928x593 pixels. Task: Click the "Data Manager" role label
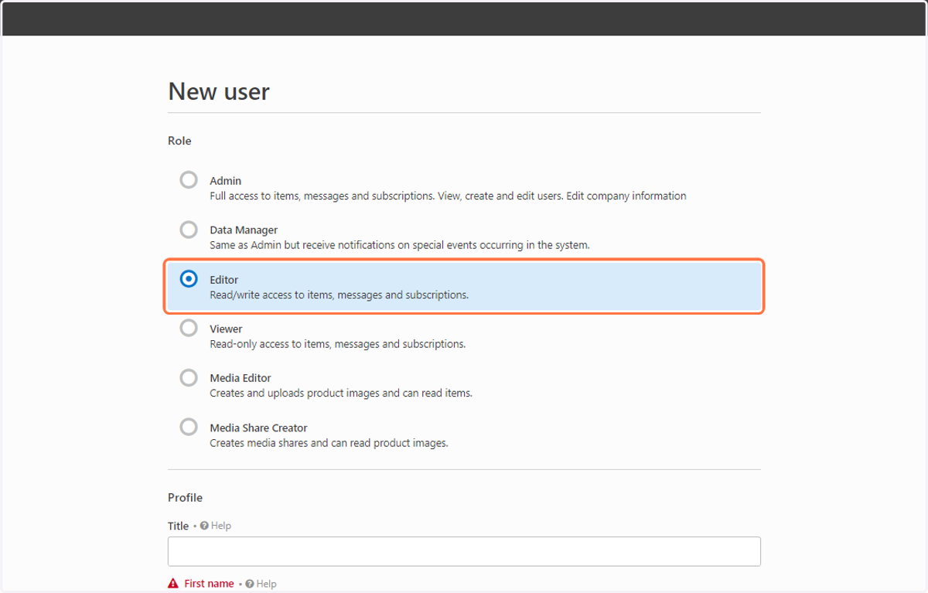click(244, 230)
